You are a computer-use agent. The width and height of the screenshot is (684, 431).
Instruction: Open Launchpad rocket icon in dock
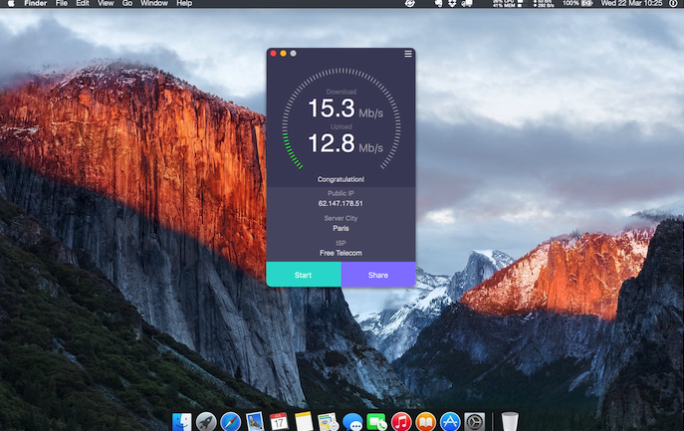point(206,421)
